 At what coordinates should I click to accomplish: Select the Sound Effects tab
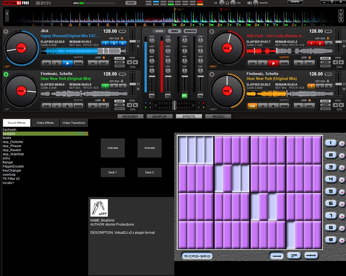17,123
